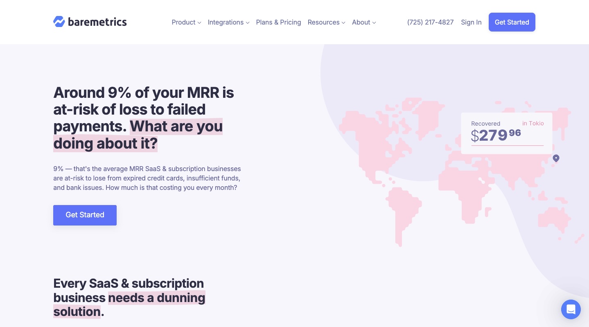Image resolution: width=589 pixels, height=327 pixels.
Task: Go to Plans & Pricing page
Action: (x=278, y=22)
